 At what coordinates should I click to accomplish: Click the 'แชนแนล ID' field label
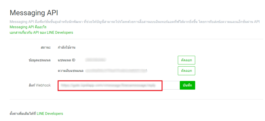tap(67, 60)
